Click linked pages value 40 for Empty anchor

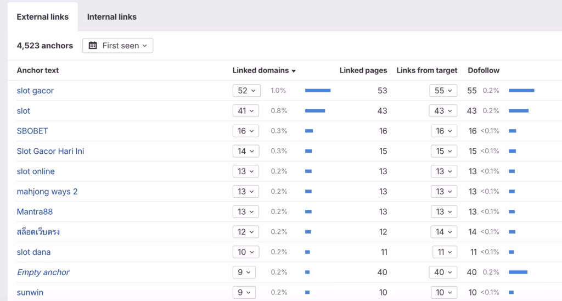point(382,272)
